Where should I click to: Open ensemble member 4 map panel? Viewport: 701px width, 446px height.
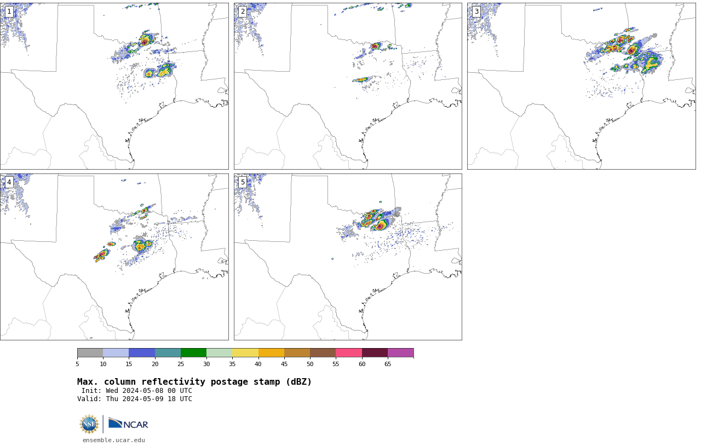tap(114, 257)
